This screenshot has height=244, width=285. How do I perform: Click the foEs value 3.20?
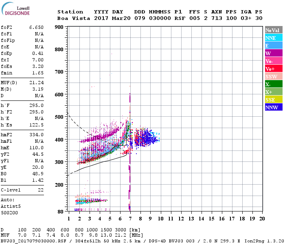point(38,66)
